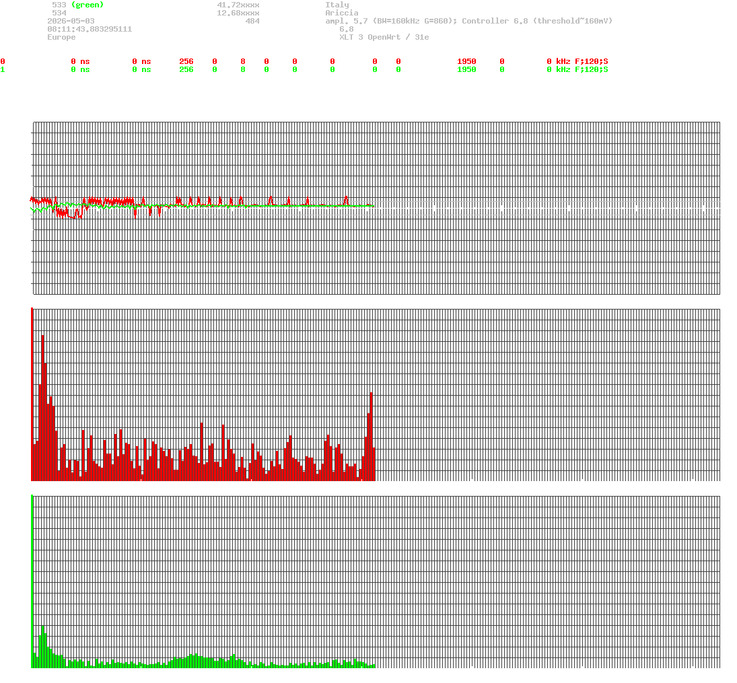Viewport: 737px width, 683px height.
Task: Click the red spectrum bar chart
Action: [x=376, y=394]
